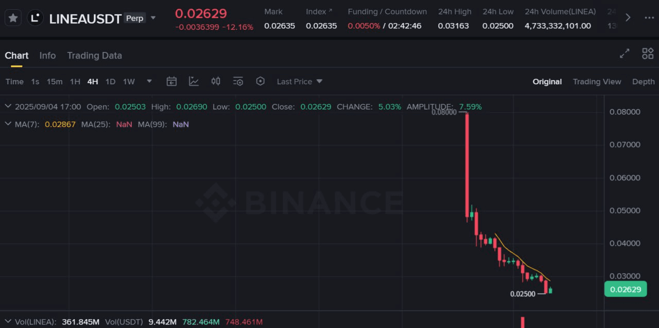
Task: Open the multi-chart grid layout icon
Action: point(648,53)
